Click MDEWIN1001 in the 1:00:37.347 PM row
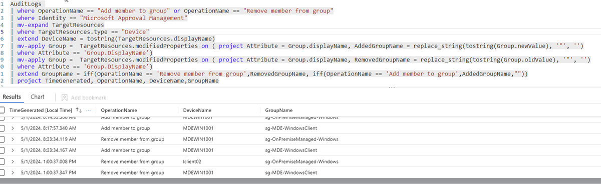 (x=198, y=173)
